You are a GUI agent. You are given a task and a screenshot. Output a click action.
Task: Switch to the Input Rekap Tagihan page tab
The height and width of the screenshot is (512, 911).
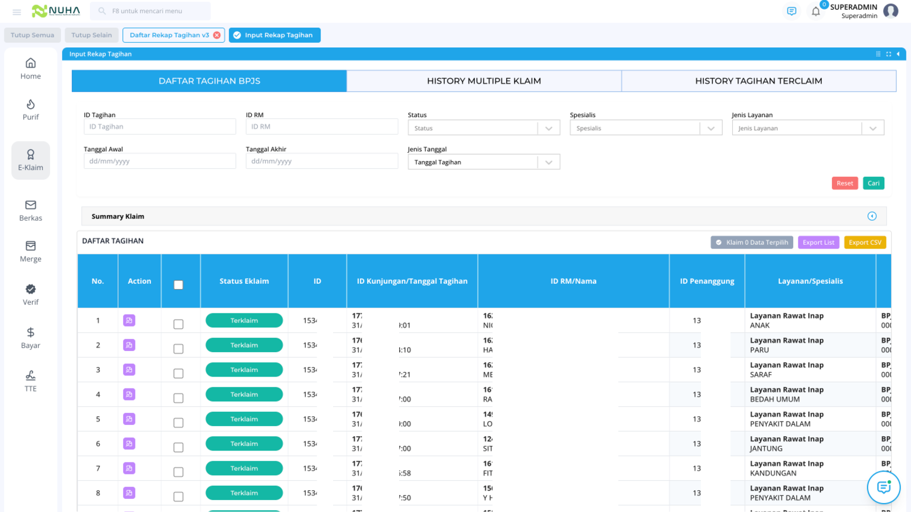[274, 35]
